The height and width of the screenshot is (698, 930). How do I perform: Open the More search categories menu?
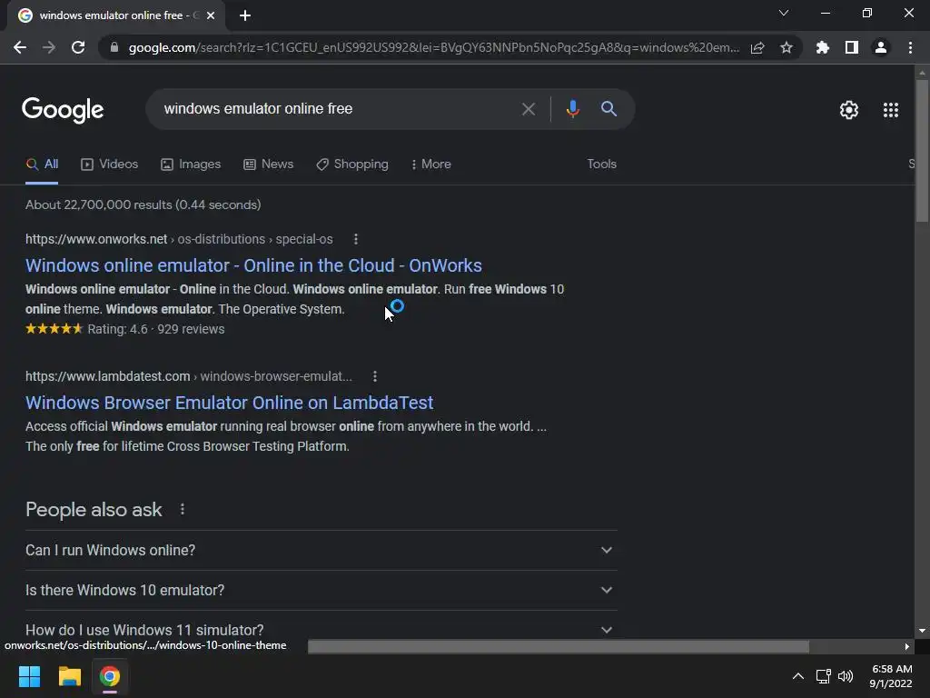click(431, 165)
